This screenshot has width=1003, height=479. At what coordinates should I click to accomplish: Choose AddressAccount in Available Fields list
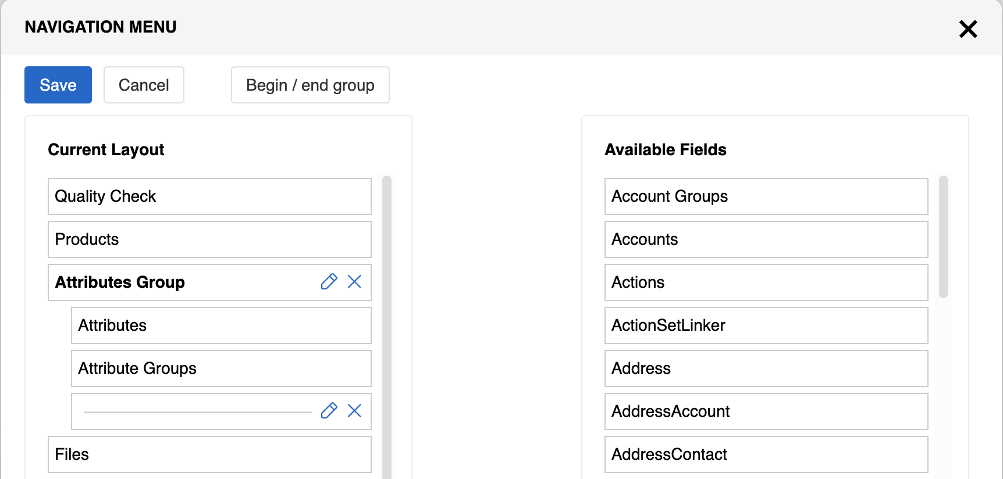(766, 412)
